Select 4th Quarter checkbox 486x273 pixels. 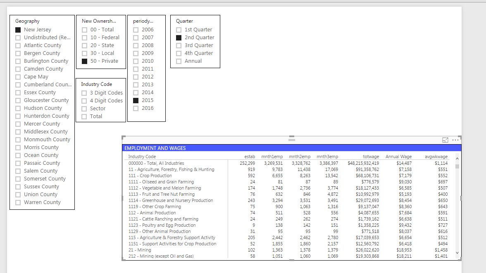[x=179, y=53]
